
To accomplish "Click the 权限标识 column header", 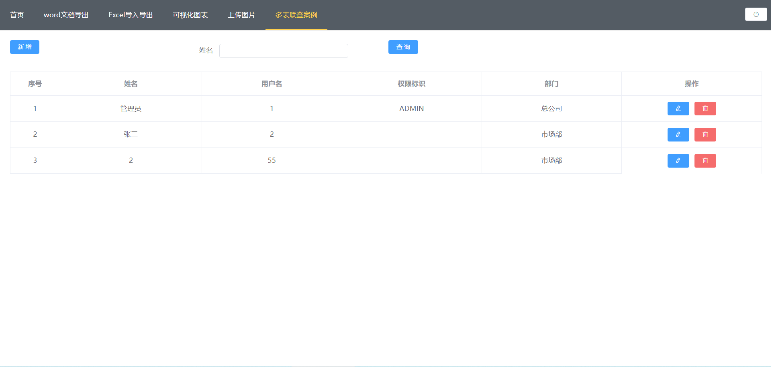I will [411, 84].
